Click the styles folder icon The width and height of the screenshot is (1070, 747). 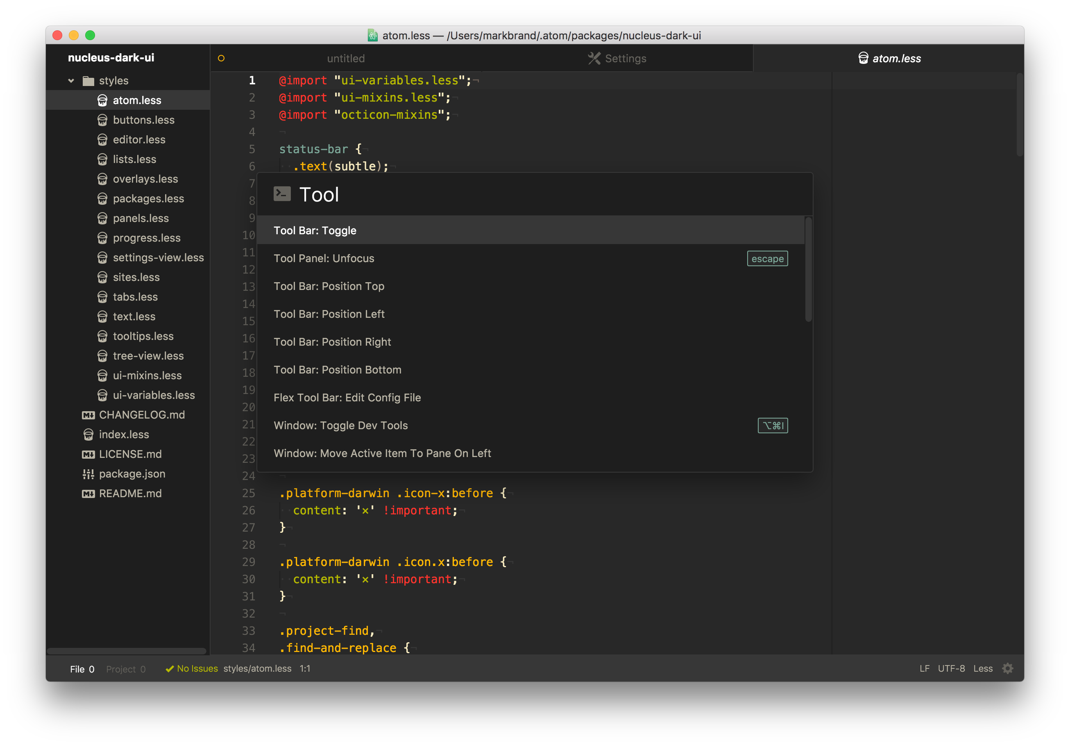pos(88,81)
